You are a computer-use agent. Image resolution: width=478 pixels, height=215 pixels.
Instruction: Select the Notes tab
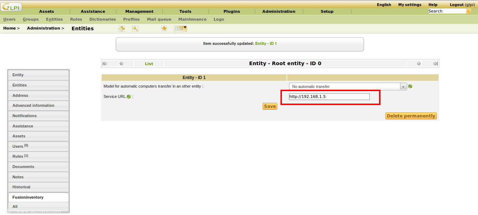[38, 177]
